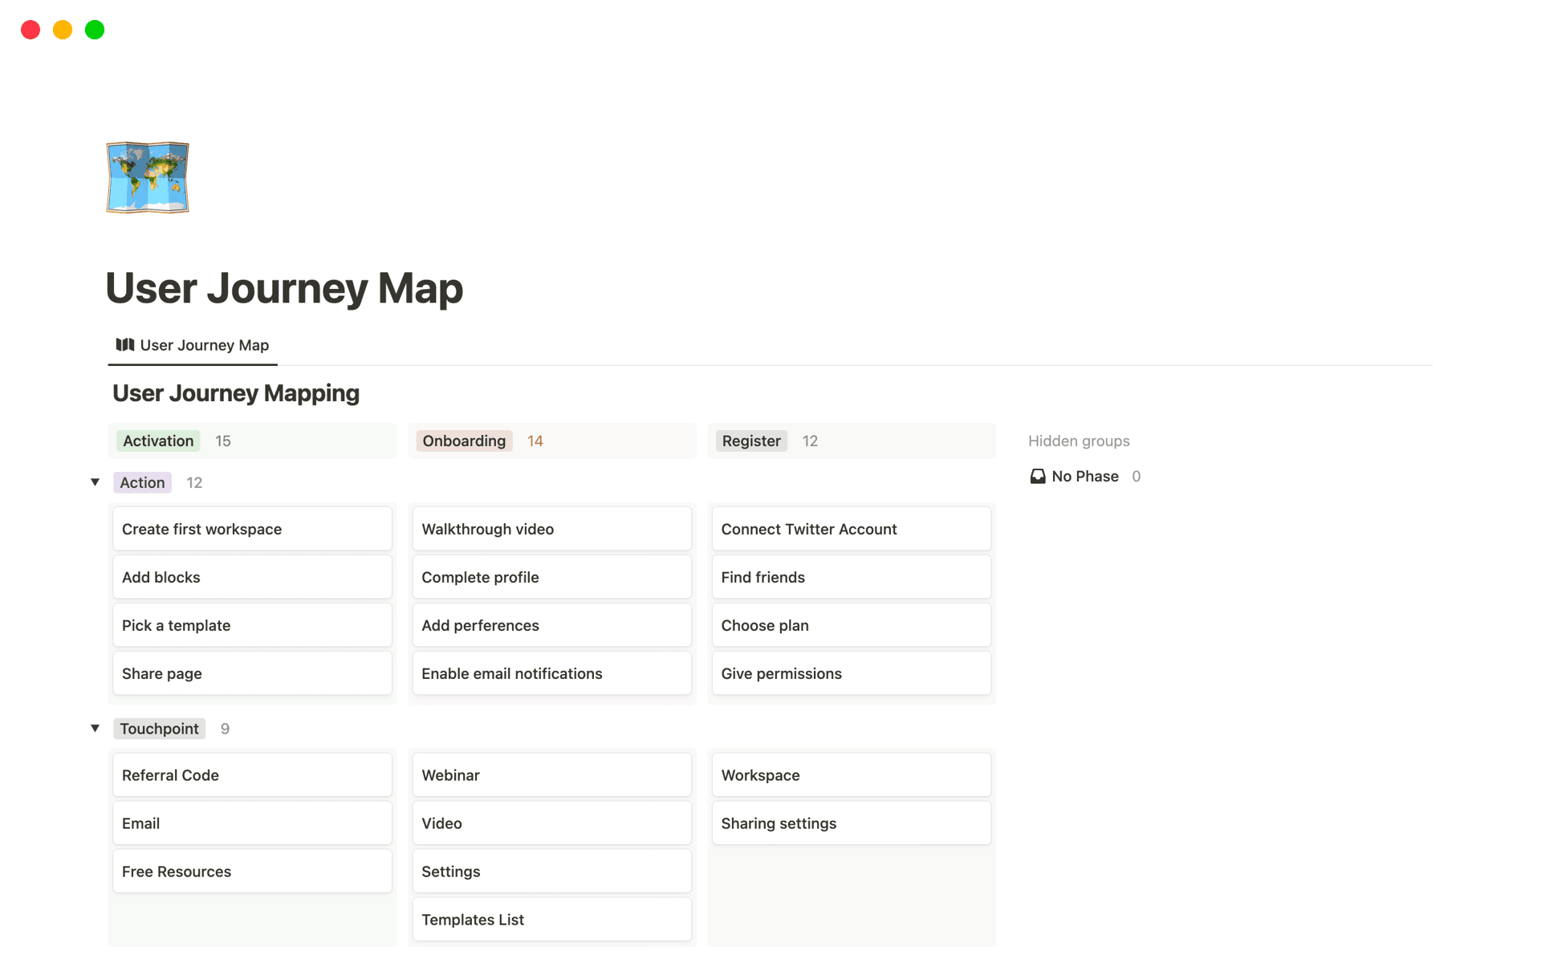Click the world map page icon
This screenshot has height=963, width=1541.
point(147,177)
